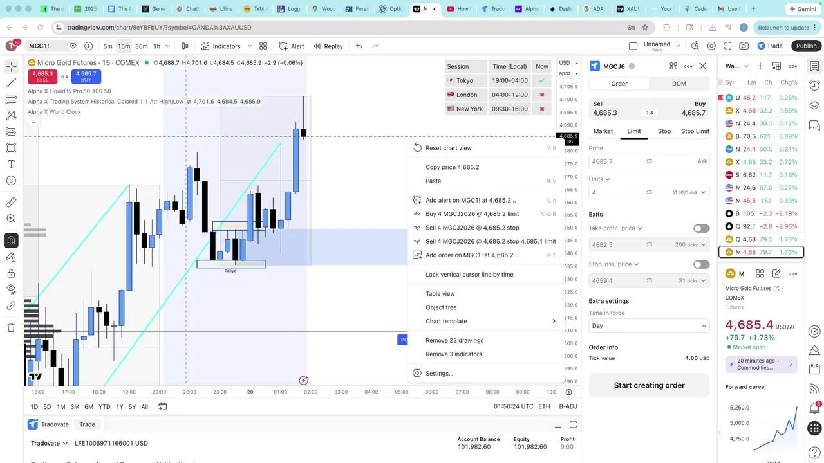Open the candlestick chart type selector

(185, 46)
